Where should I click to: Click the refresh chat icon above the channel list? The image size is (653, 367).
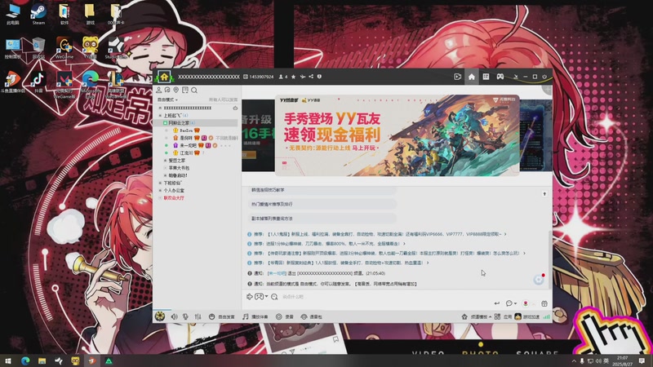pyautogui.click(x=167, y=90)
